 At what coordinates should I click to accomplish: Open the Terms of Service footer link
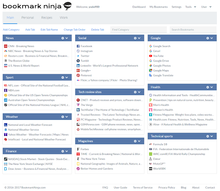(143, 188)
